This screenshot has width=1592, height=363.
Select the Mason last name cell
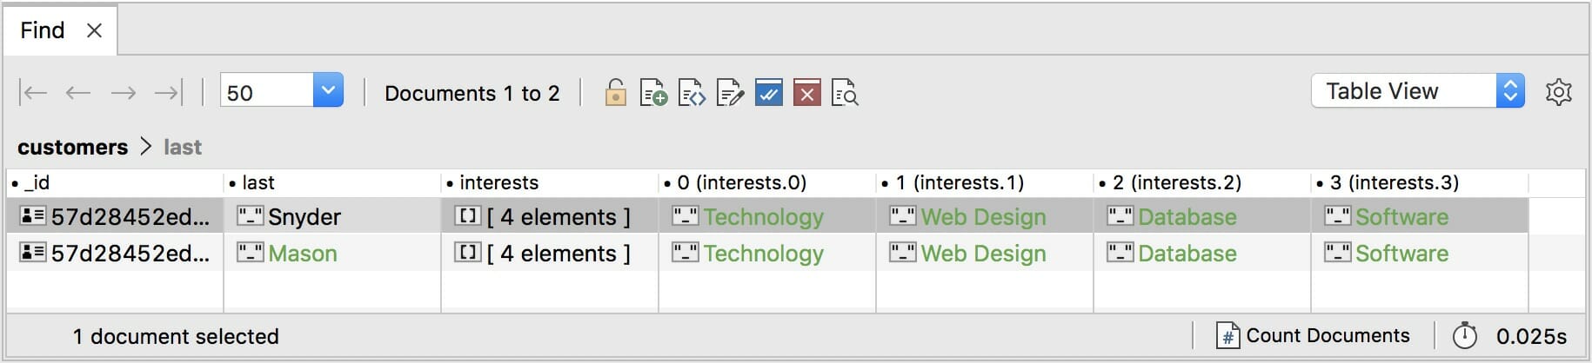pyautogui.click(x=302, y=254)
